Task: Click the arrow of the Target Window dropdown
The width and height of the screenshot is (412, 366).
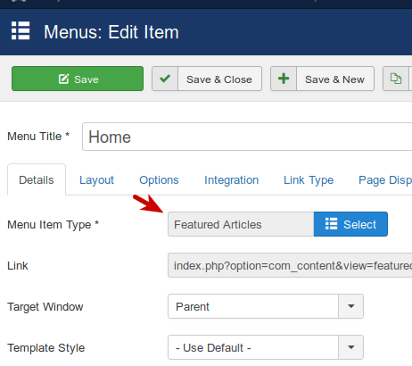Action: pyautogui.click(x=351, y=306)
